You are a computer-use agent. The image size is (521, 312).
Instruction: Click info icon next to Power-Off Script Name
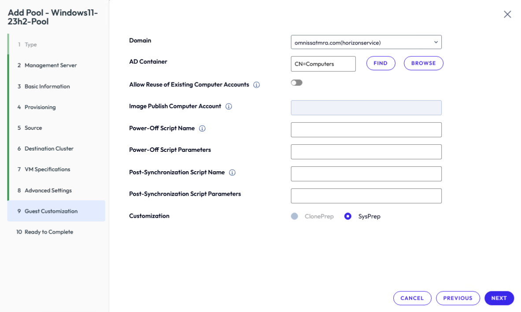[202, 128]
